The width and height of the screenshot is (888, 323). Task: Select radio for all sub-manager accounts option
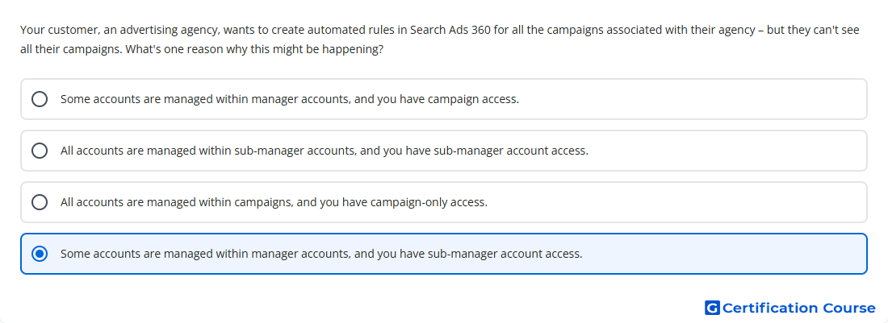click(x=40, y=151)
